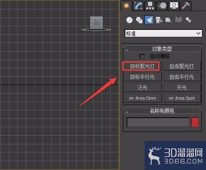This screenshot has width=206, height=170.
Task: Click the 天光 skylight button
Action: tap(182, 87)
